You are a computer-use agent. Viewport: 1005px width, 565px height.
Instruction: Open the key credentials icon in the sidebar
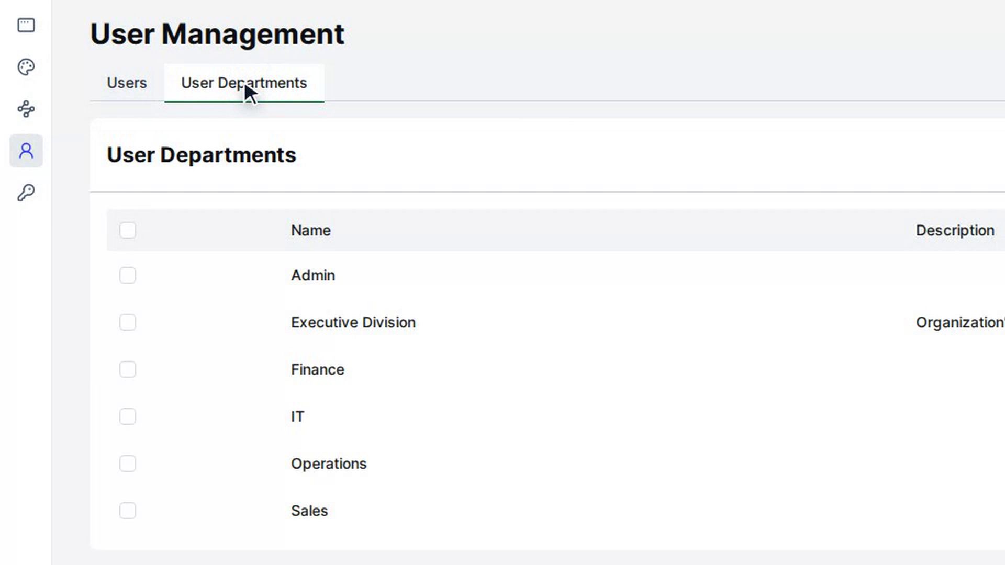point(26,193)
